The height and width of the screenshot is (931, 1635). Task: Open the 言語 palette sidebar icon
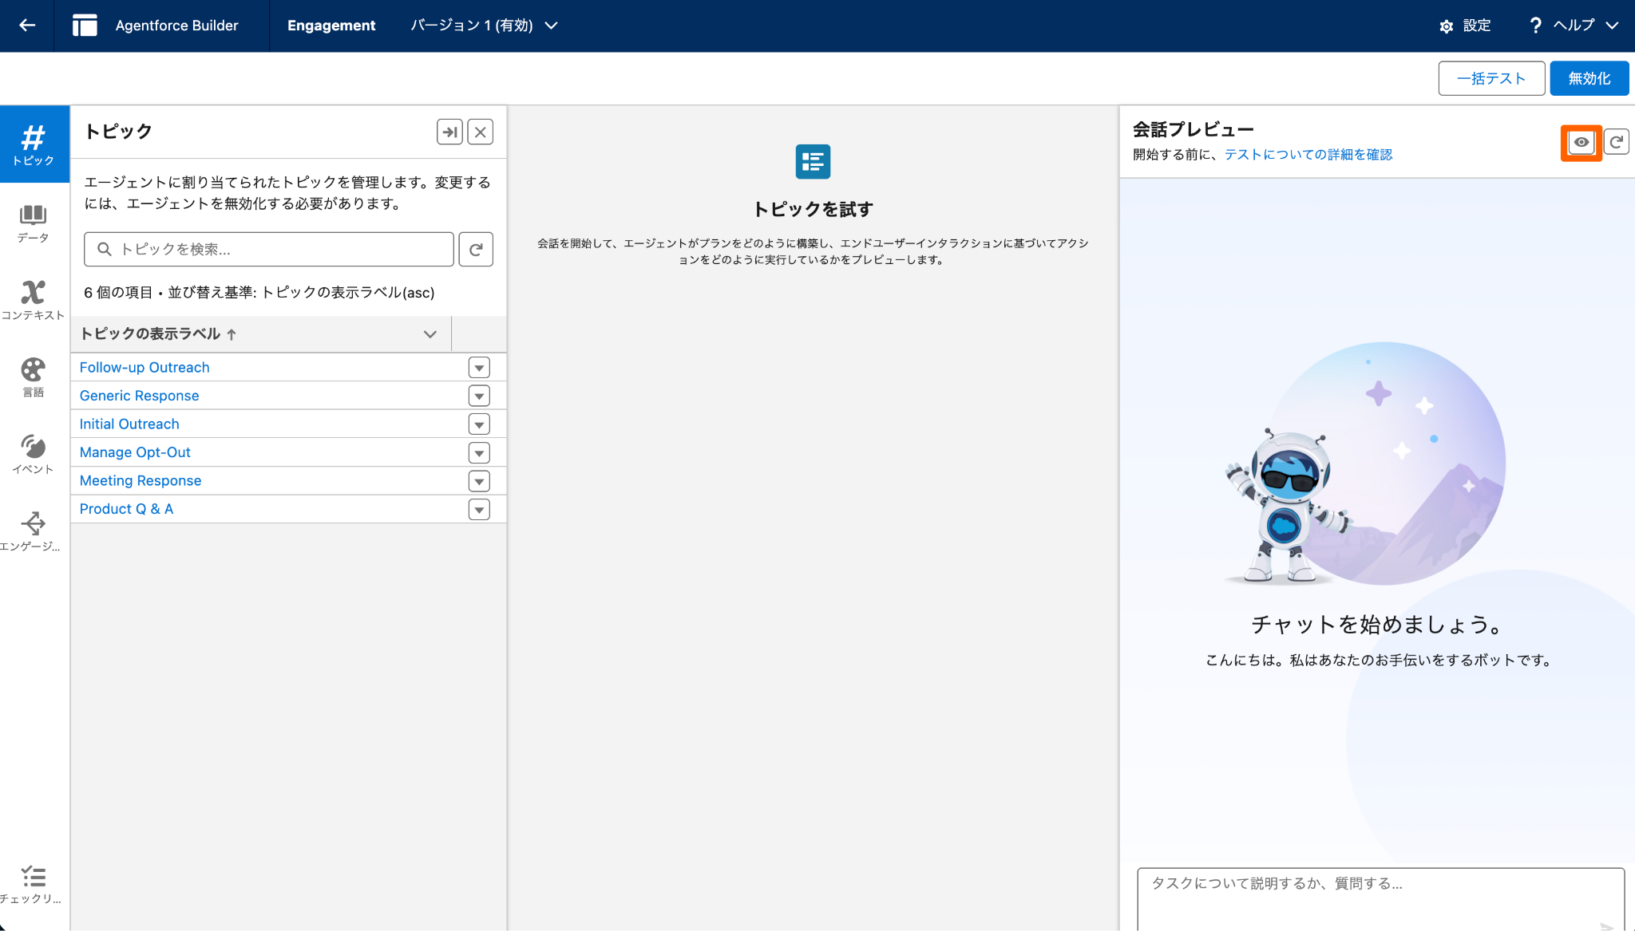tap(34, 377)
